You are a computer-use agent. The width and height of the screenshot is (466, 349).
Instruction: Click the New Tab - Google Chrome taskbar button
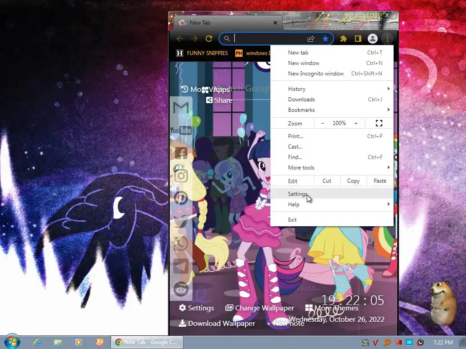[x=147, y=342]
